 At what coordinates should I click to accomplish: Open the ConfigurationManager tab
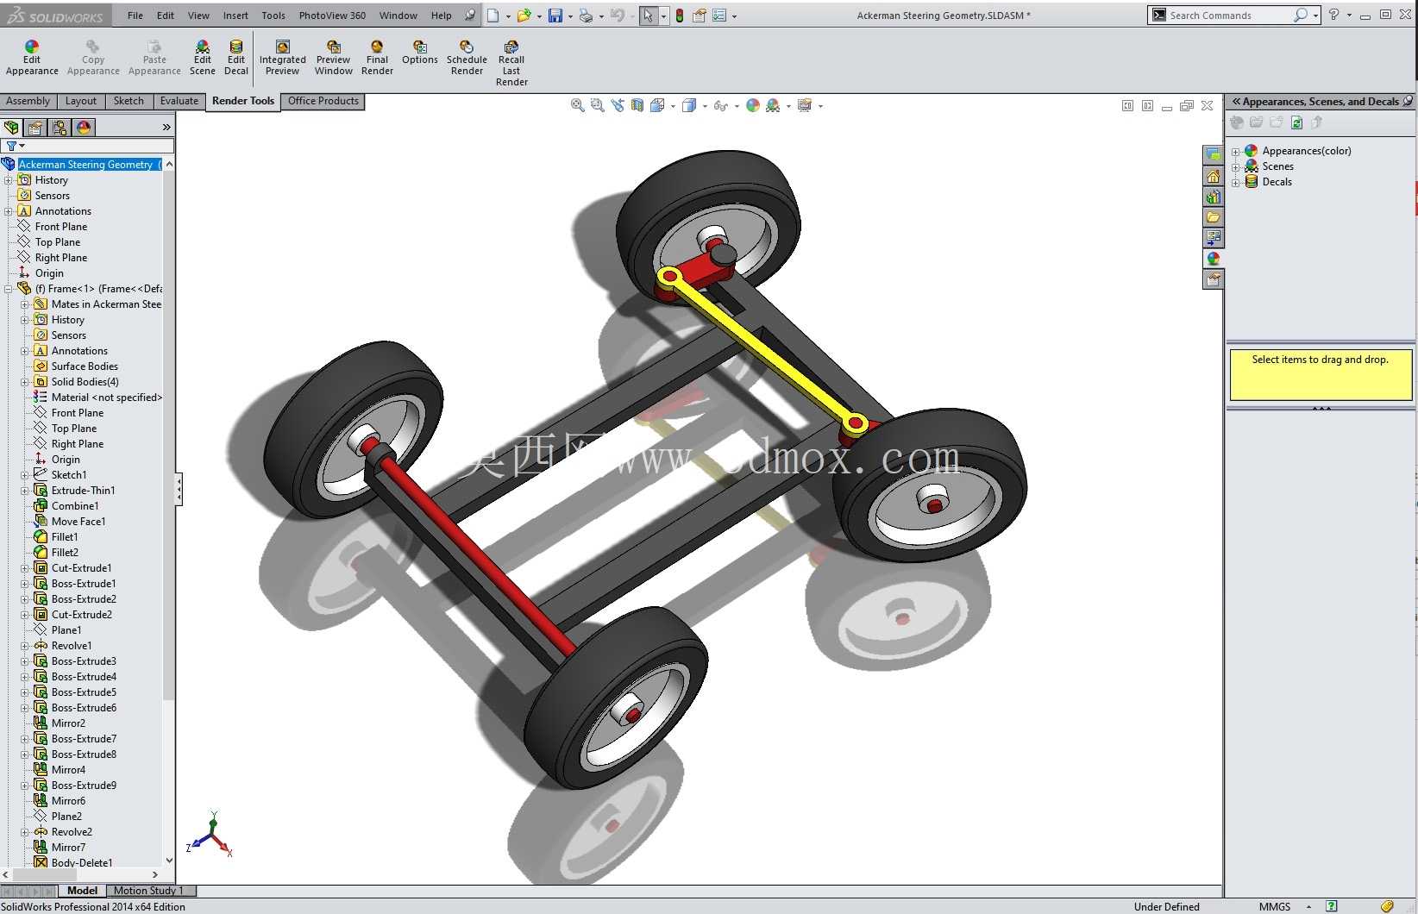click(60, 128)
